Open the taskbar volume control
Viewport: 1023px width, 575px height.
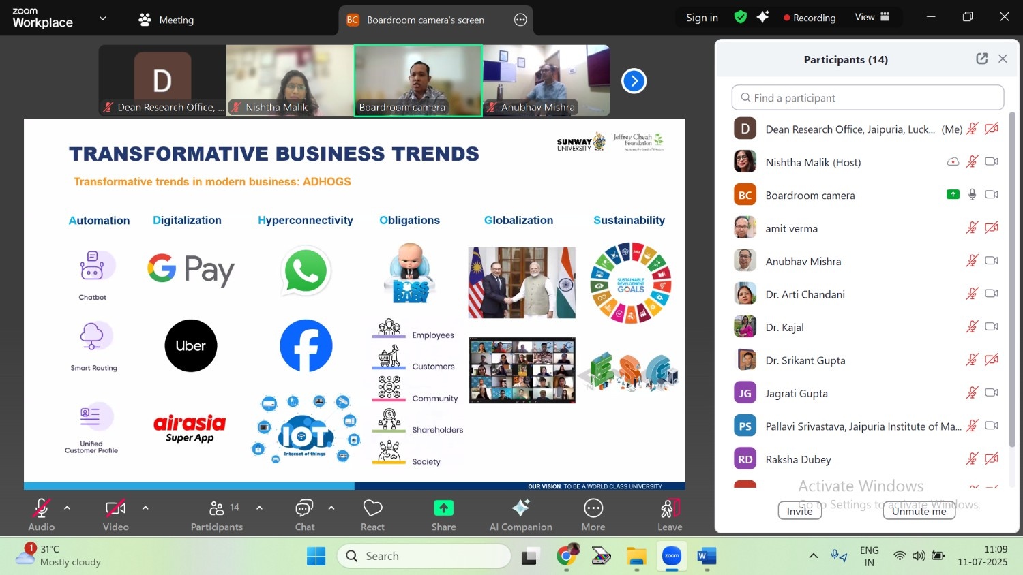(919, 556)
